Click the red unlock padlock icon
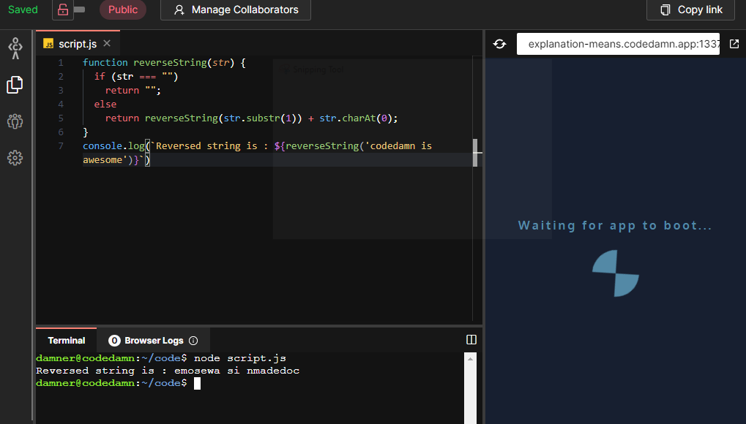The height and width of the screenshot is (424, 746). point(63,10)
